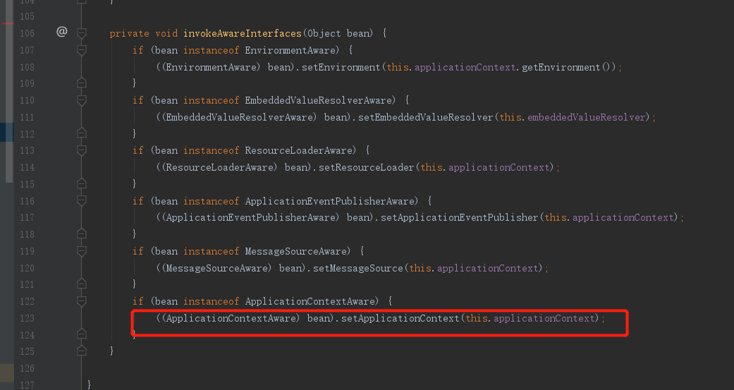Click line number 117 in the gutter
The image size is (734, 390).
tap(27, 217)
